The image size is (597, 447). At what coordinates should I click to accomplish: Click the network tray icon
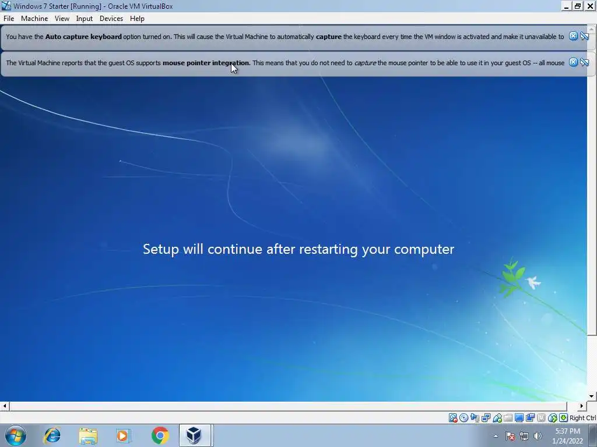(x=524, y=436)
